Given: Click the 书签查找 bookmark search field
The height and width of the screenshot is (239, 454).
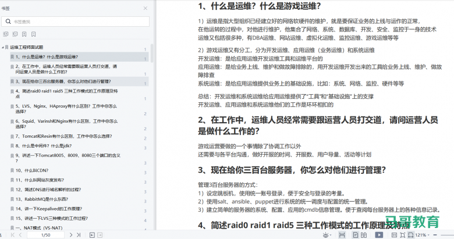Looking at the screenshot, I should (76, 21).
